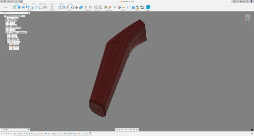Open the Create dropdown label
The height and width of the screenshot is (136, 254).
tap(30, 10)
